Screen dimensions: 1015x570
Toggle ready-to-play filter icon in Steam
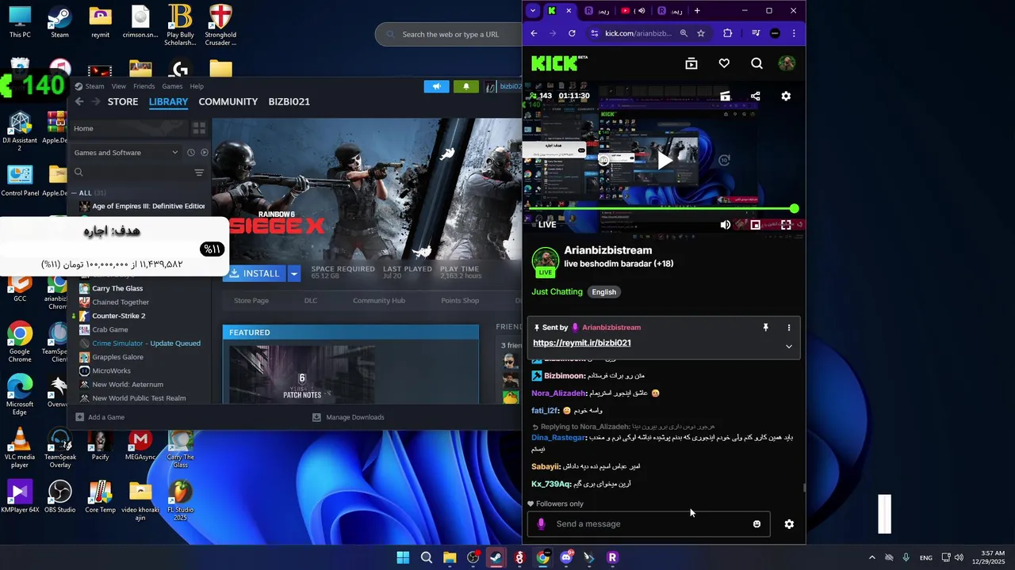pos(204,153)
